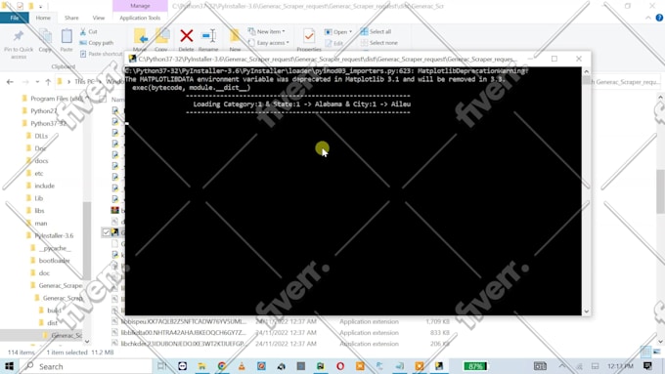The height and width of the screenshot is (374, 665).
Task: Expand chevron after This PC in address bar
Action: (100, 82)
